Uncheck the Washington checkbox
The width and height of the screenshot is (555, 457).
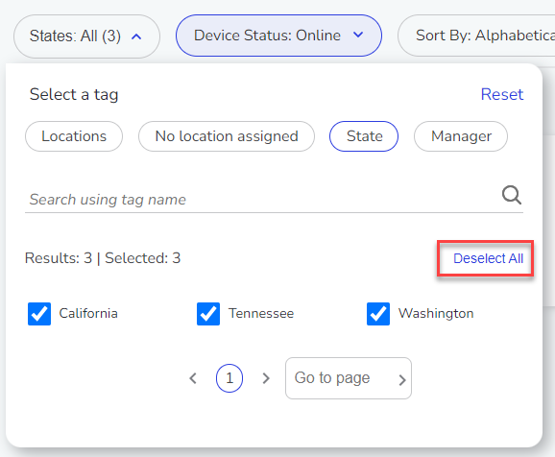[378, 314]
